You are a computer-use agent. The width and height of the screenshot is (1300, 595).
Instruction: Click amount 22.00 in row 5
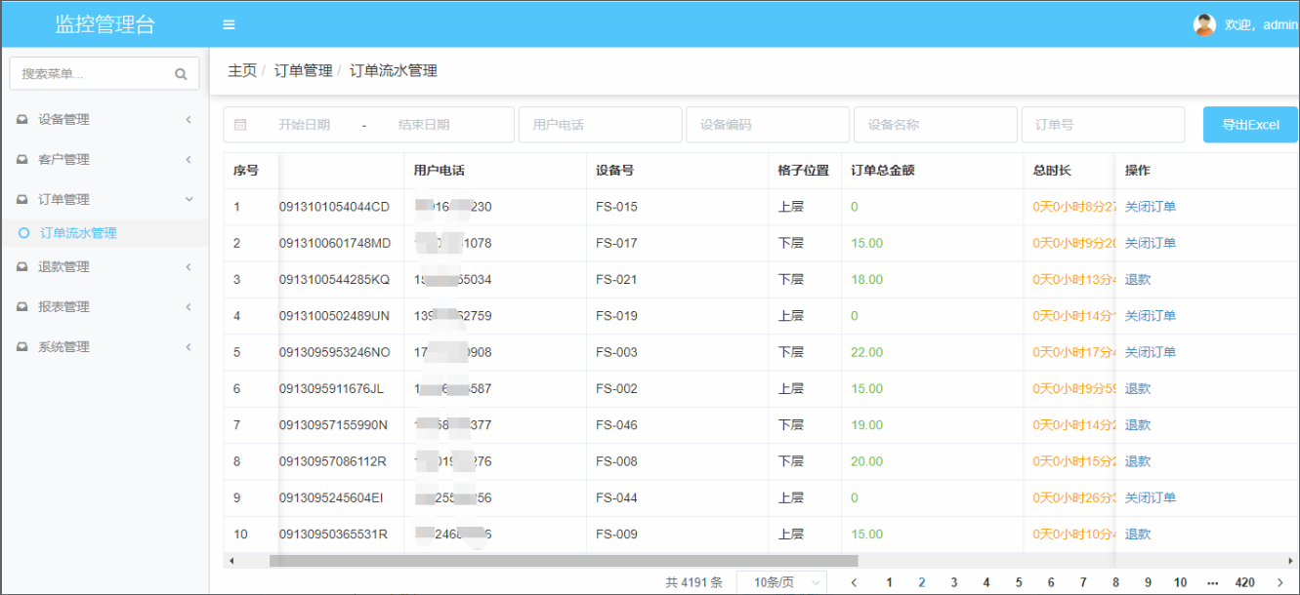[866, 352]
